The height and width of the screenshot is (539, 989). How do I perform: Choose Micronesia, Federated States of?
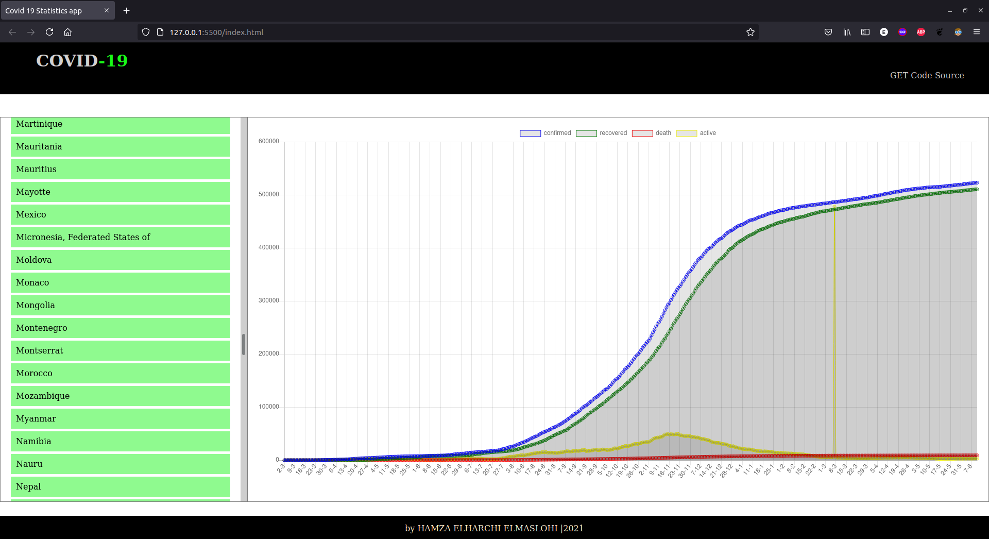click(121, 237)
